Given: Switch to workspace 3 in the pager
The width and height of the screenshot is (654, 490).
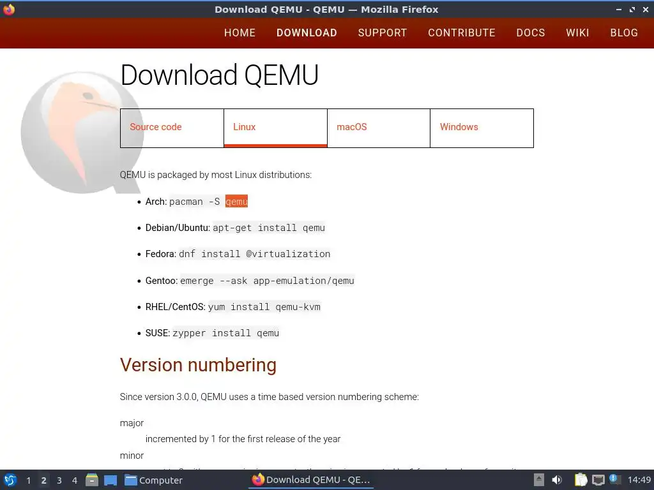Looking at the screenshot, I should point(59,480).
